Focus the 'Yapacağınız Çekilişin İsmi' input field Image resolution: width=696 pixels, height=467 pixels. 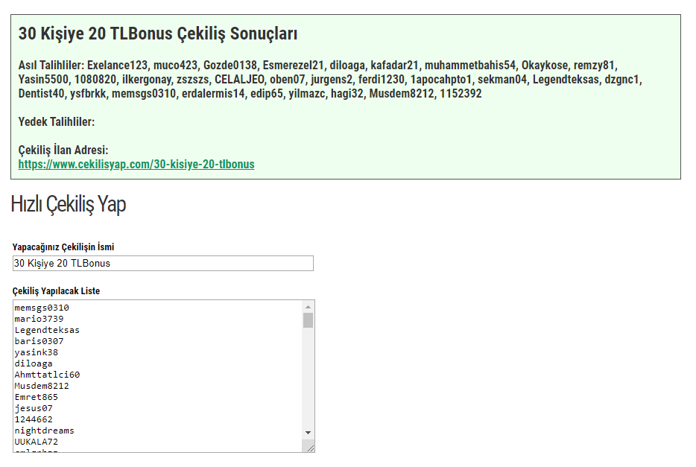[163, 263]
